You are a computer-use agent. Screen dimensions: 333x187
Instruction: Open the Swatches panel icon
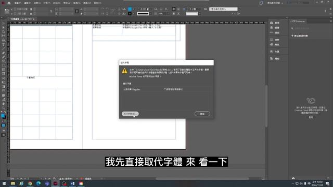[272, 51]
